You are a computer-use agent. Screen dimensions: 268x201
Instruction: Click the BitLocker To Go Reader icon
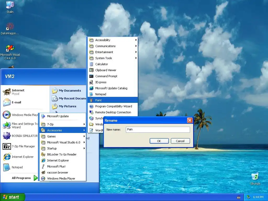(43, 154)
